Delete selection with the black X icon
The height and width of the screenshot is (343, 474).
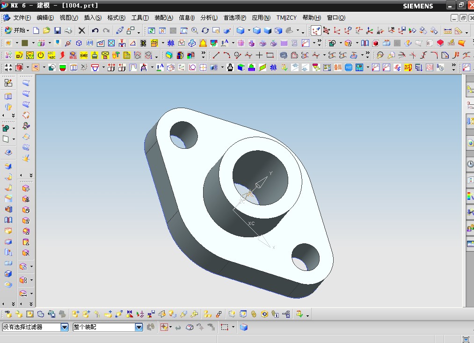pos(81,30)
